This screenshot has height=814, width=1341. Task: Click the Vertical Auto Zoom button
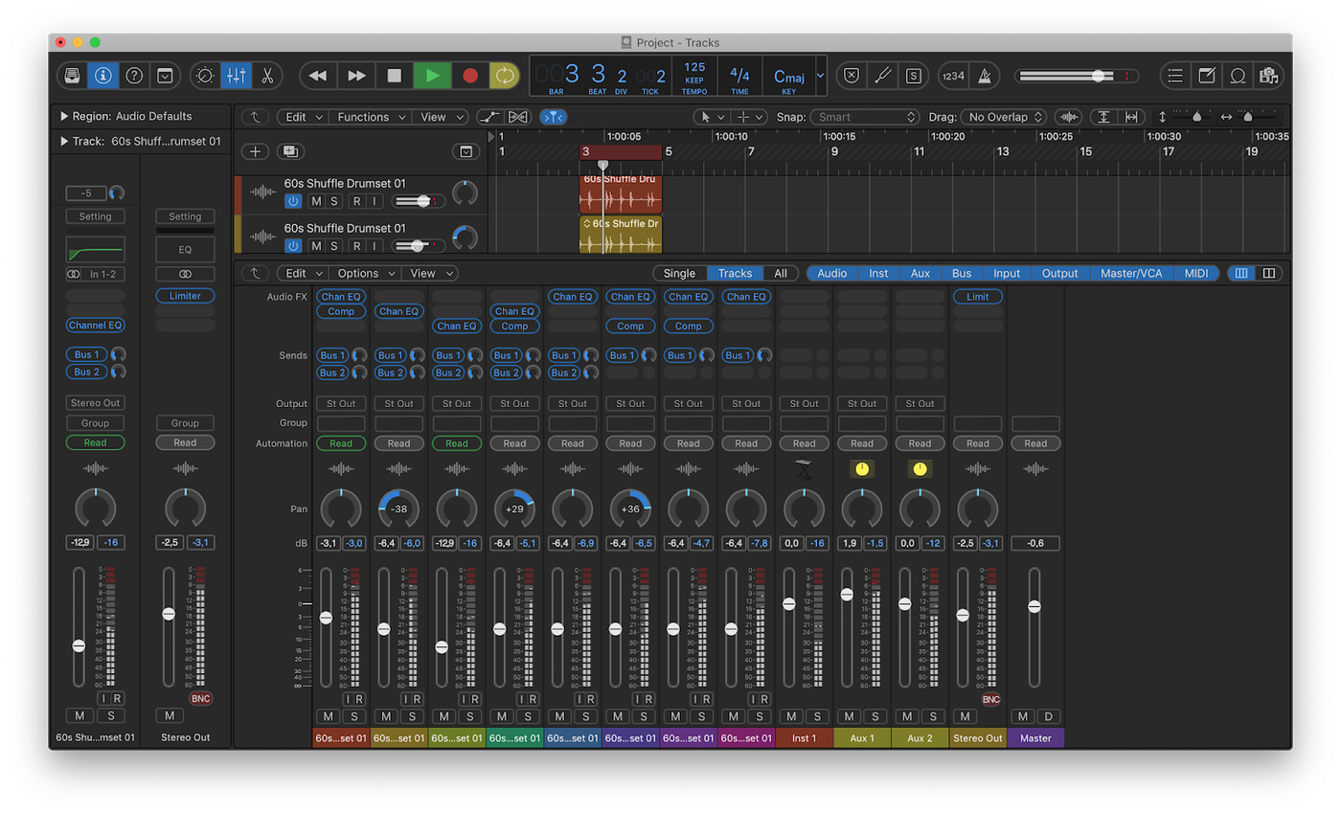click(1104, 117)
